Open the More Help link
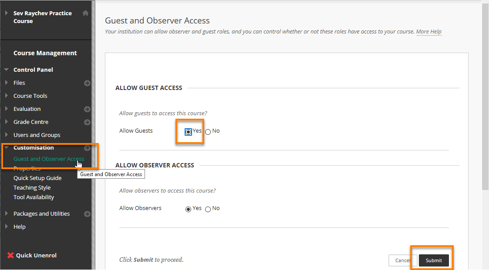489x270 pixels. tap(428, 32)
